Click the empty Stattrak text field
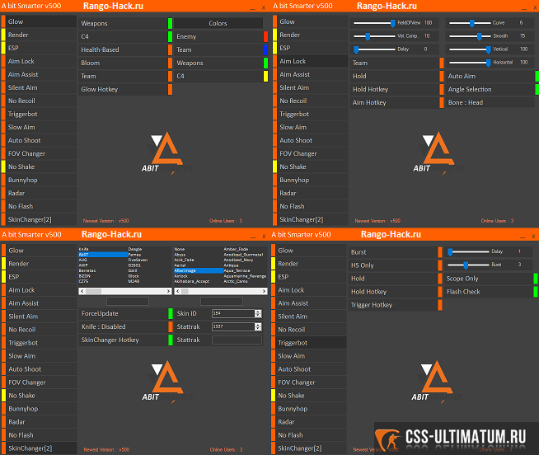The width and height of the screenshot is (539, 455). pyautogui.click(x=237, y=340)
